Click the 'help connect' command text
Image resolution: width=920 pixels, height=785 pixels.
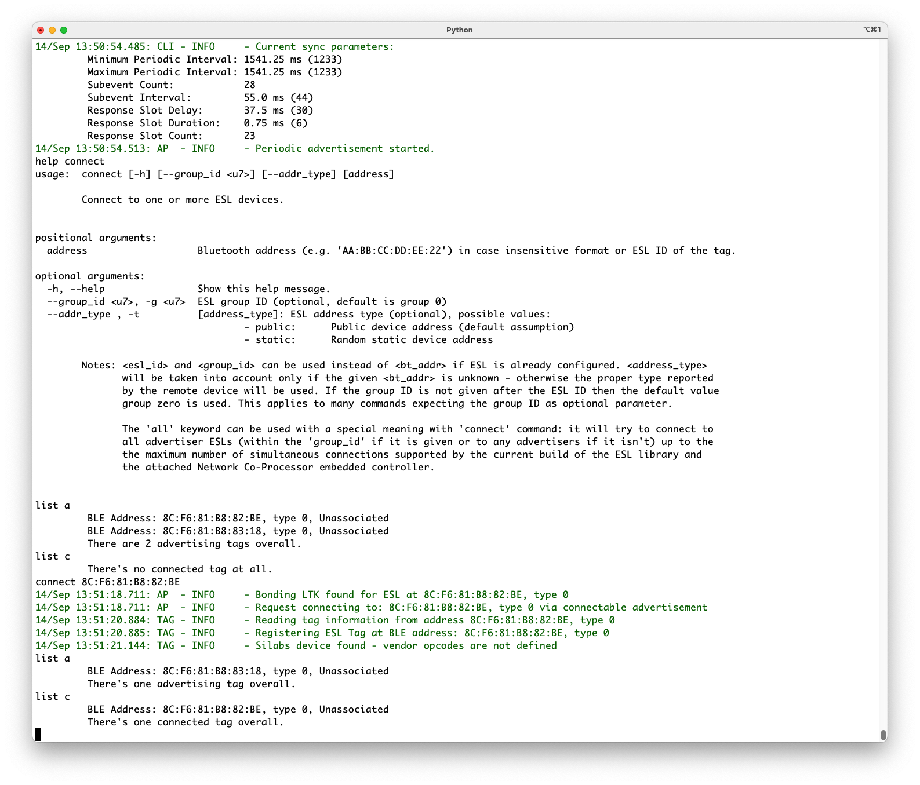(70, 161)
